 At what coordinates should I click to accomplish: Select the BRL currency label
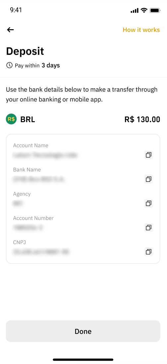(28, 119)
